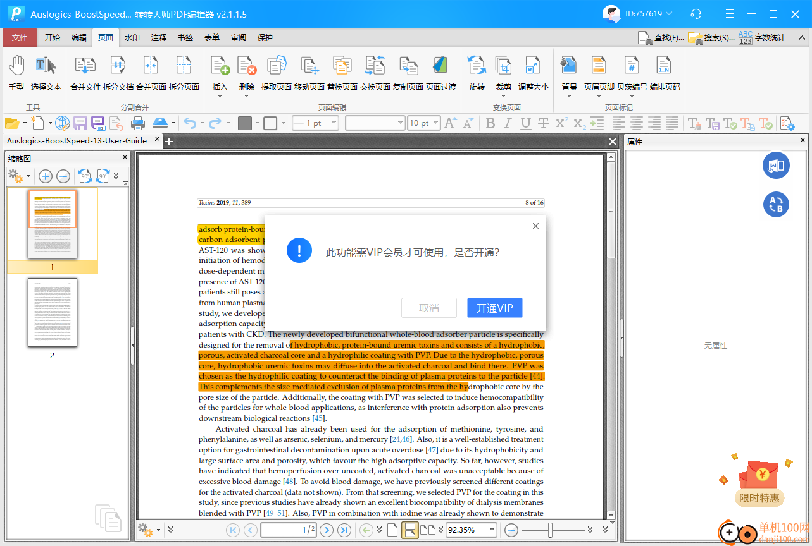Click the Delete page icon (删除)
The image size is (812, 546).
pyautogui.click(x=246, y=66)
